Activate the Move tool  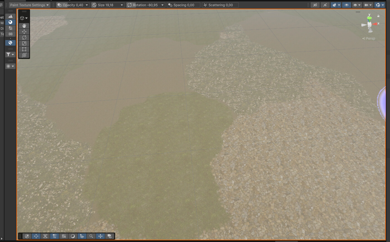pos(24,31)
